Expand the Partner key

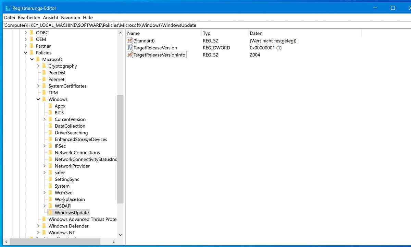[26, 46]
